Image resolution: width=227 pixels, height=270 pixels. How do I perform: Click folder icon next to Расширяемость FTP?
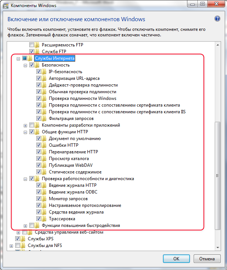pos(37,45)
